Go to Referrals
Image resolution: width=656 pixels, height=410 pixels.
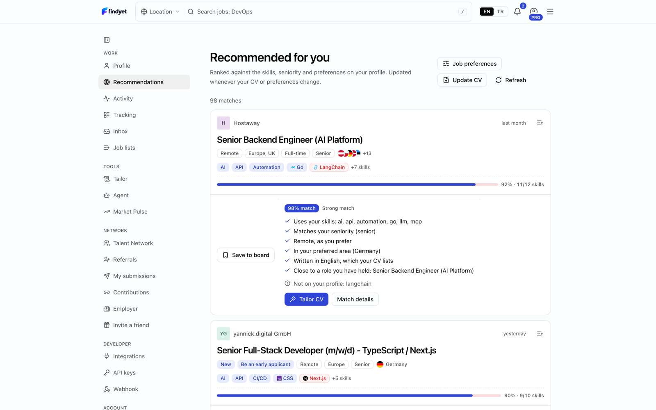click(x=144, y=260)
